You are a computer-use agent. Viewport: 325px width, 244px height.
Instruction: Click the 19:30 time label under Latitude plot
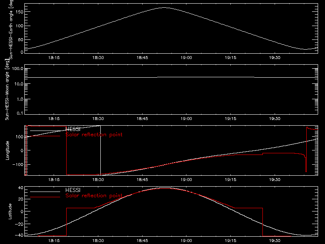tap(275, 241)
